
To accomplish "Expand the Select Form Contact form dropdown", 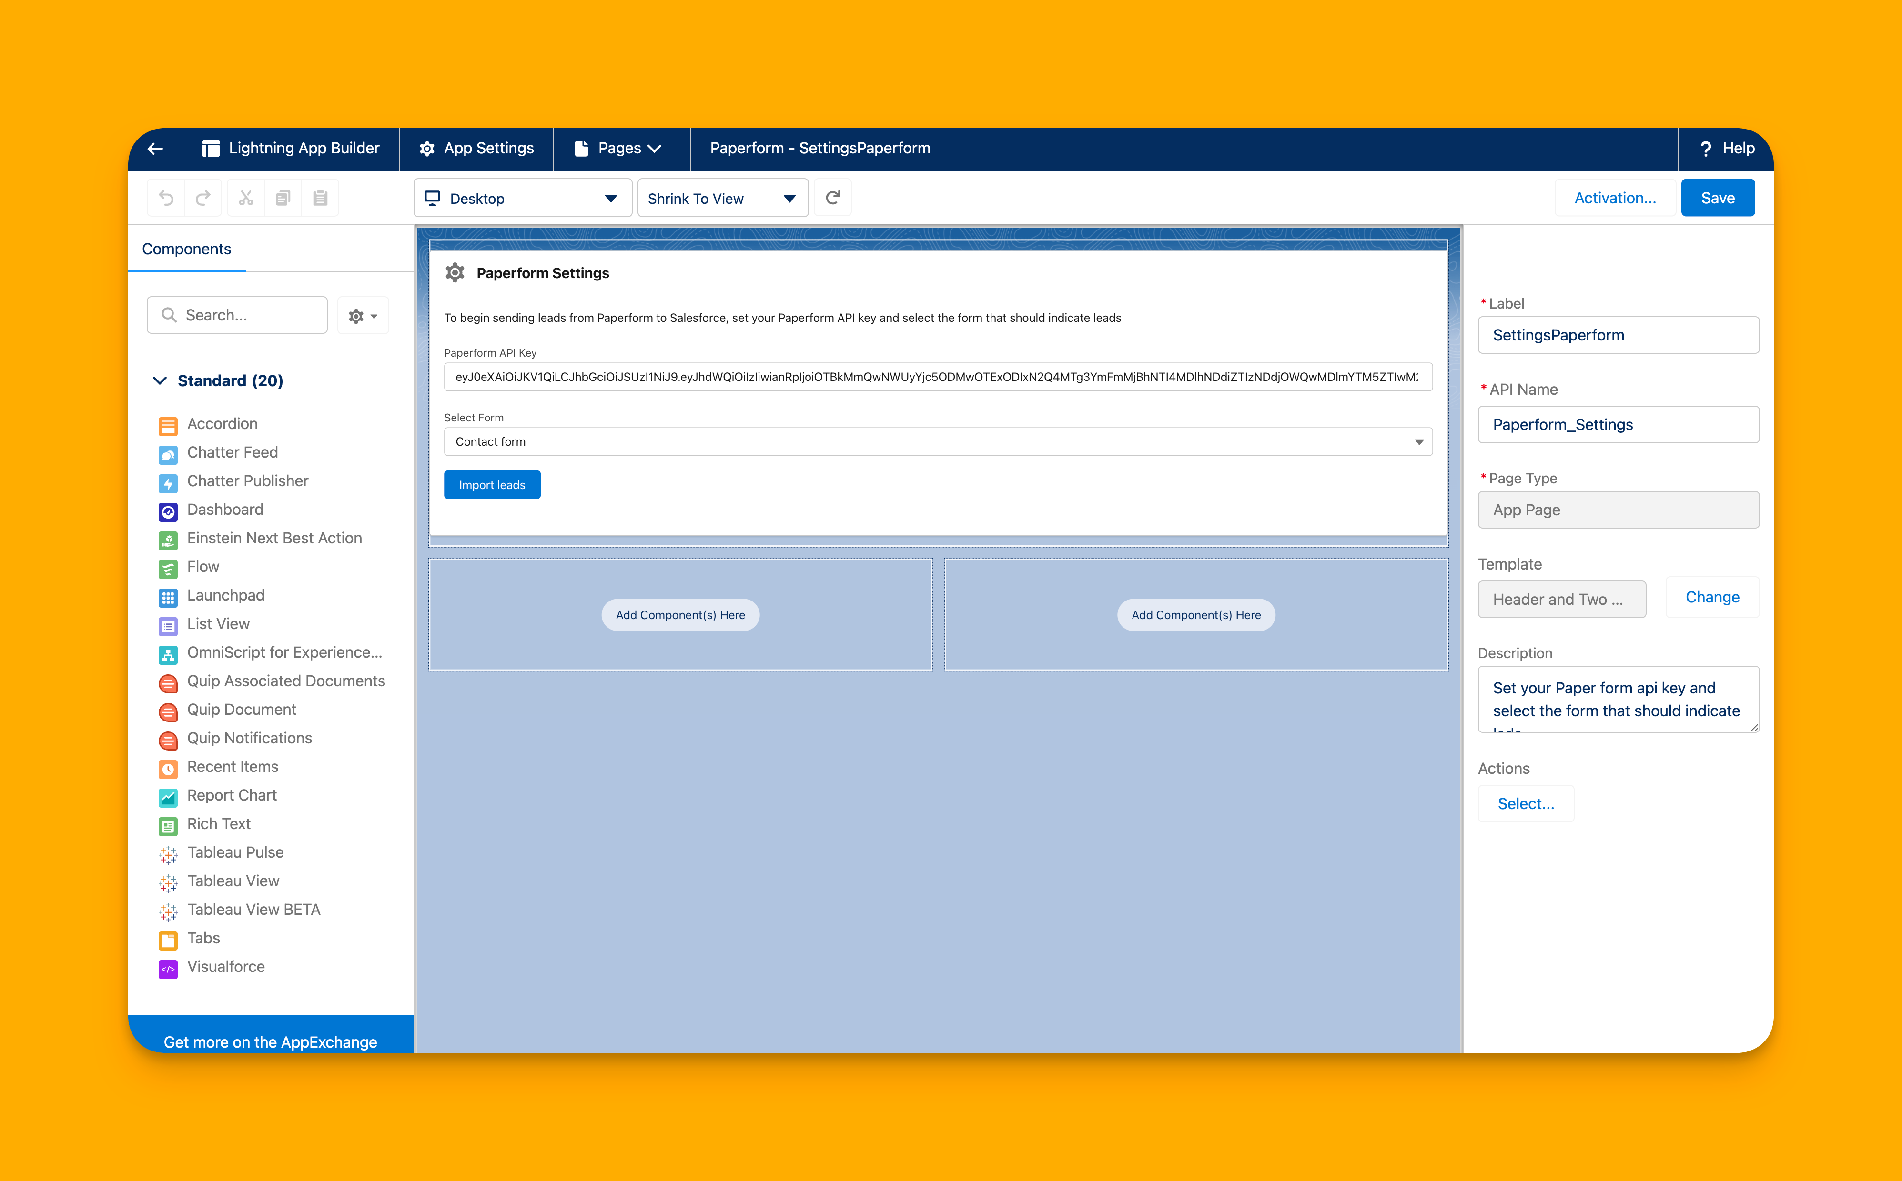I will click(938, 442).
